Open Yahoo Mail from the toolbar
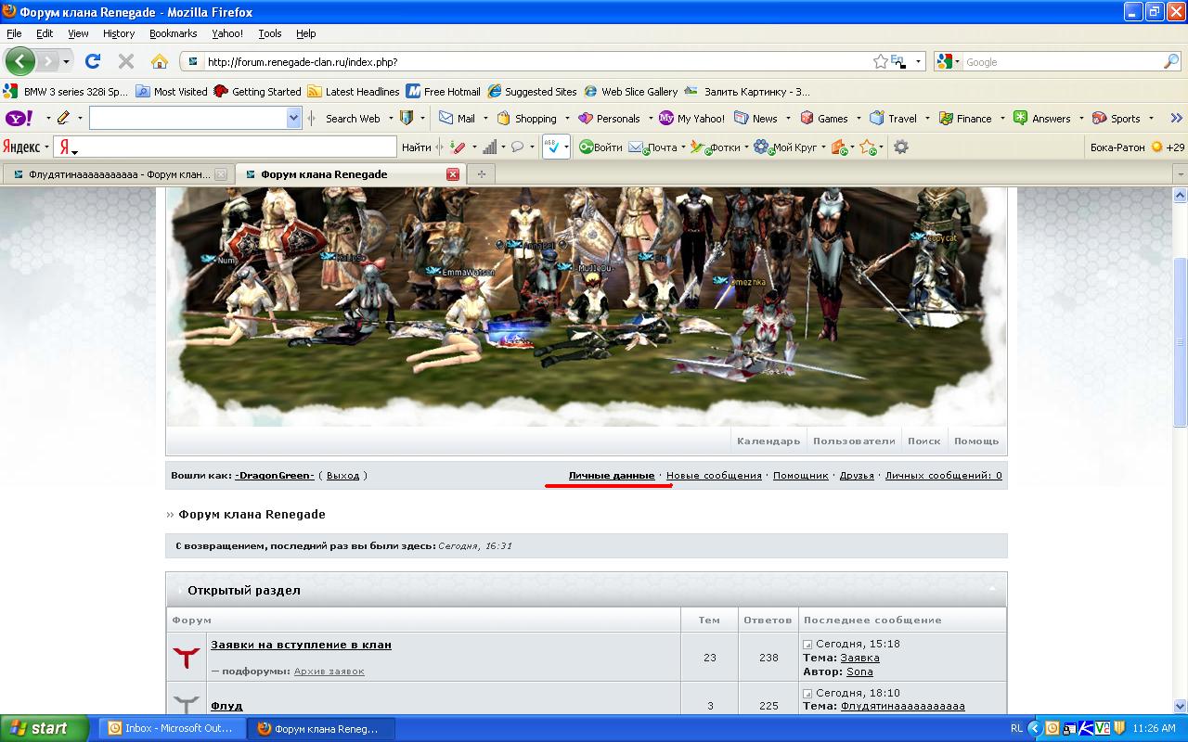 click(457, 118)
